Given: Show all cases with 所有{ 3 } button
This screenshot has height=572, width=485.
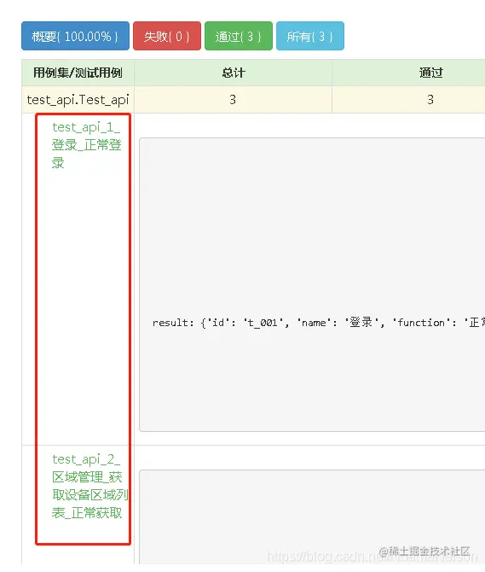Looking at the screenshot, I should [310, 36].
